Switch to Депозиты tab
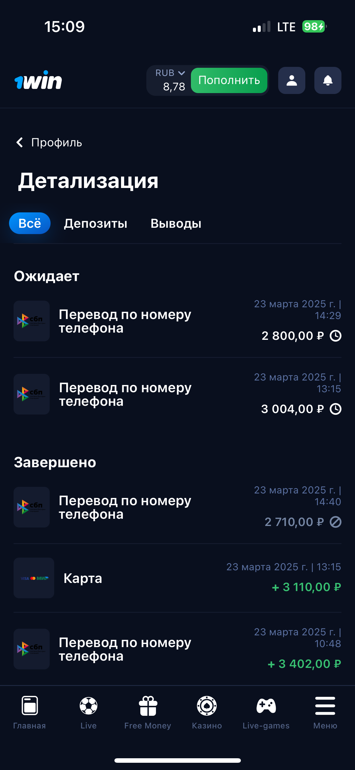Viewport: 355px width, 770px height. [x=95, y=224]
